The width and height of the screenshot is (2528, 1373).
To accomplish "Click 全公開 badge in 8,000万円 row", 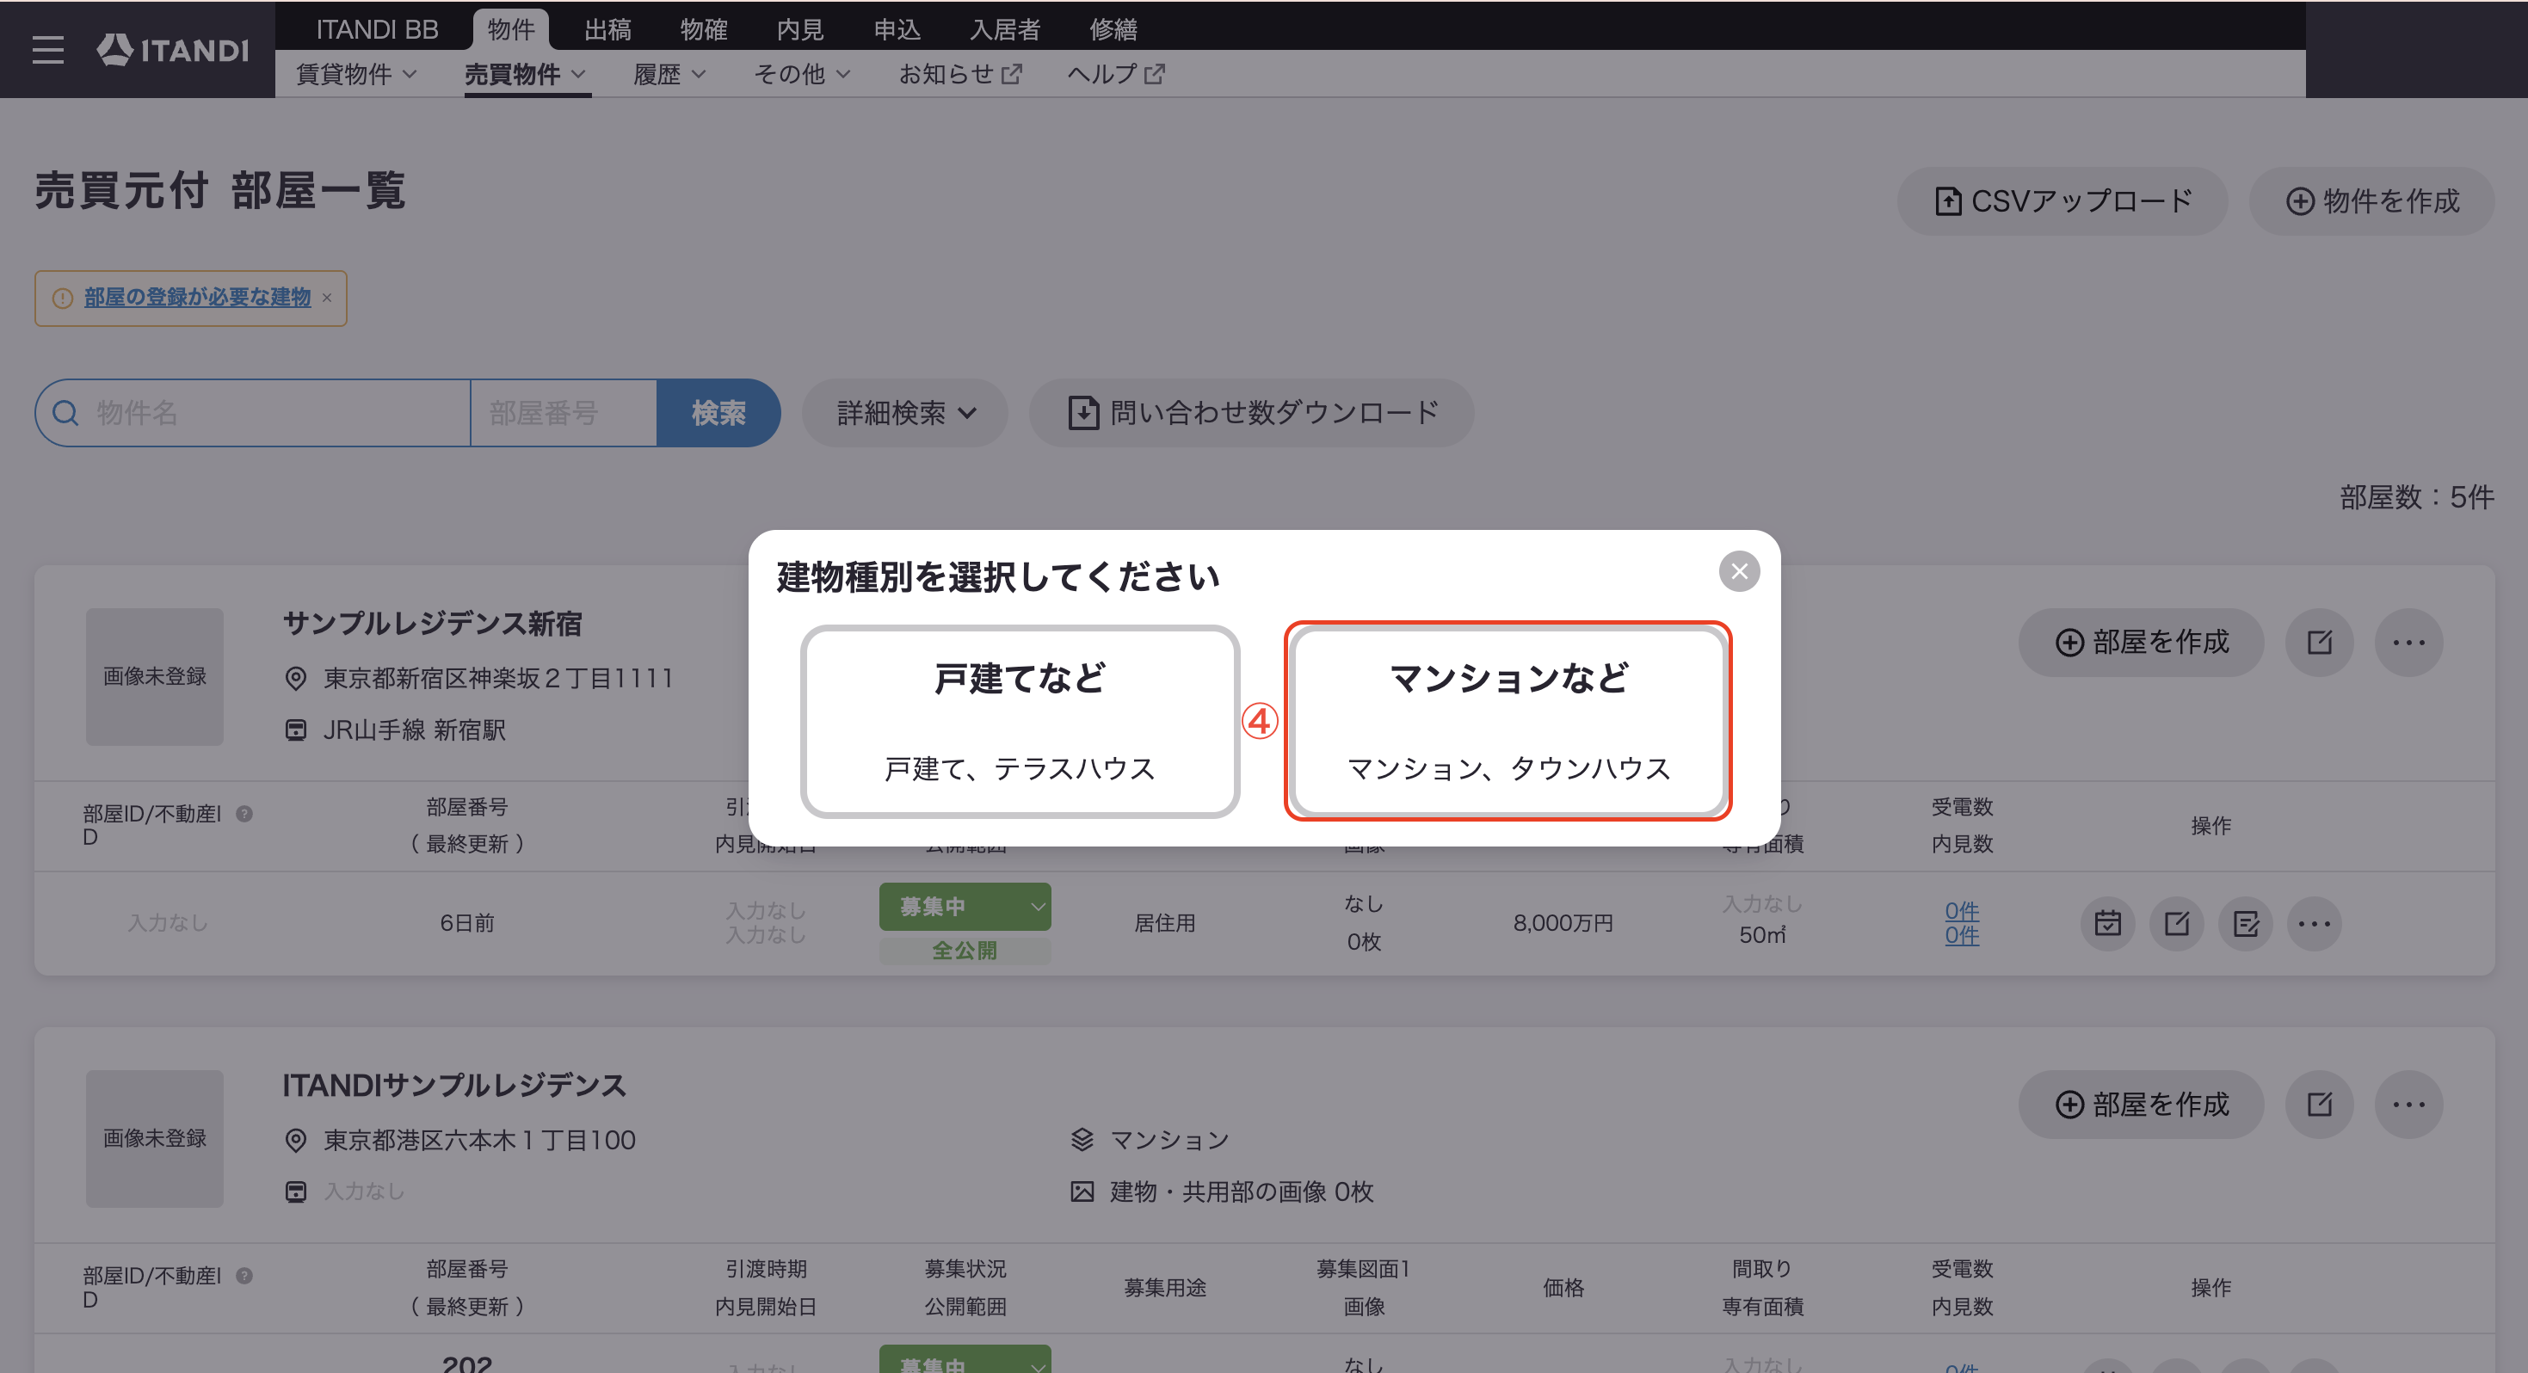I will (965, 951).
